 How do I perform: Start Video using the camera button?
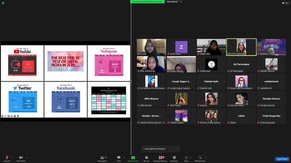pos(21,158)
